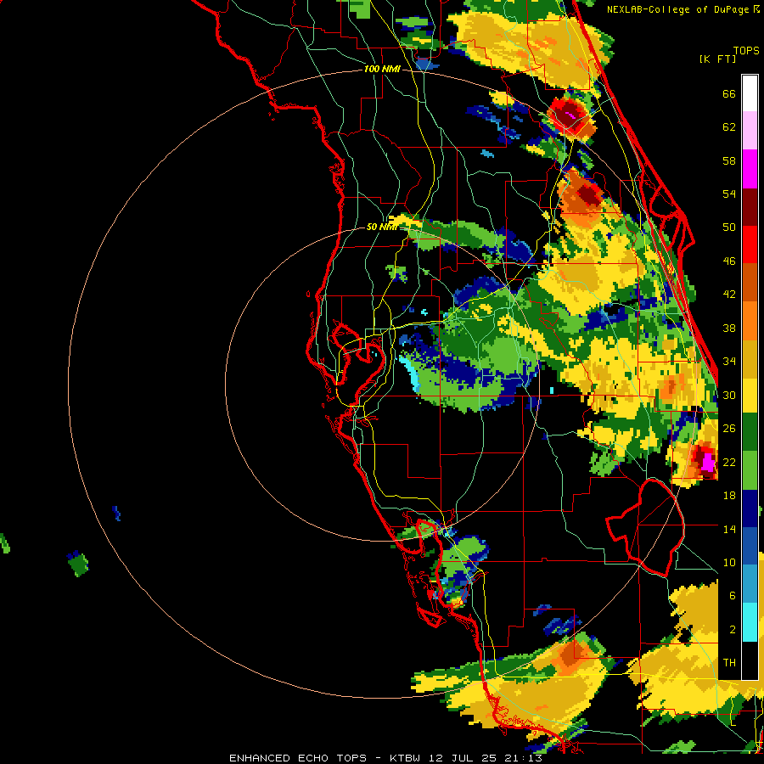Click the white color band near 66

(x=750, y=93)
